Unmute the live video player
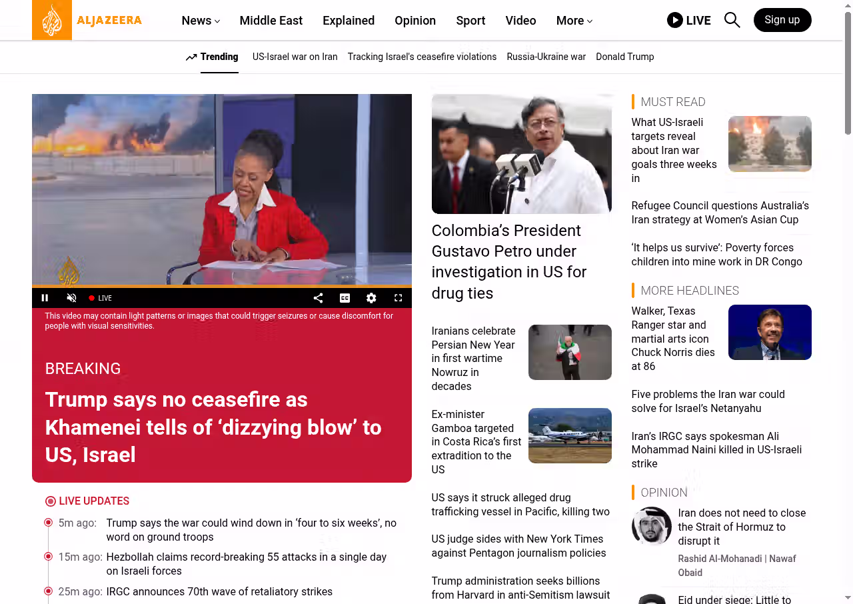 (x=72, y=298)
